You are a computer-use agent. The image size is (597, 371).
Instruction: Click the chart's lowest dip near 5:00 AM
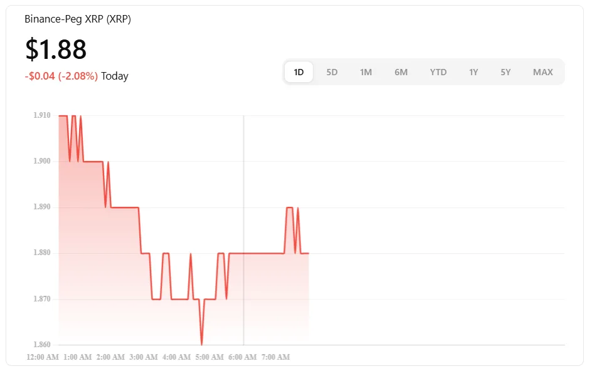201,343
